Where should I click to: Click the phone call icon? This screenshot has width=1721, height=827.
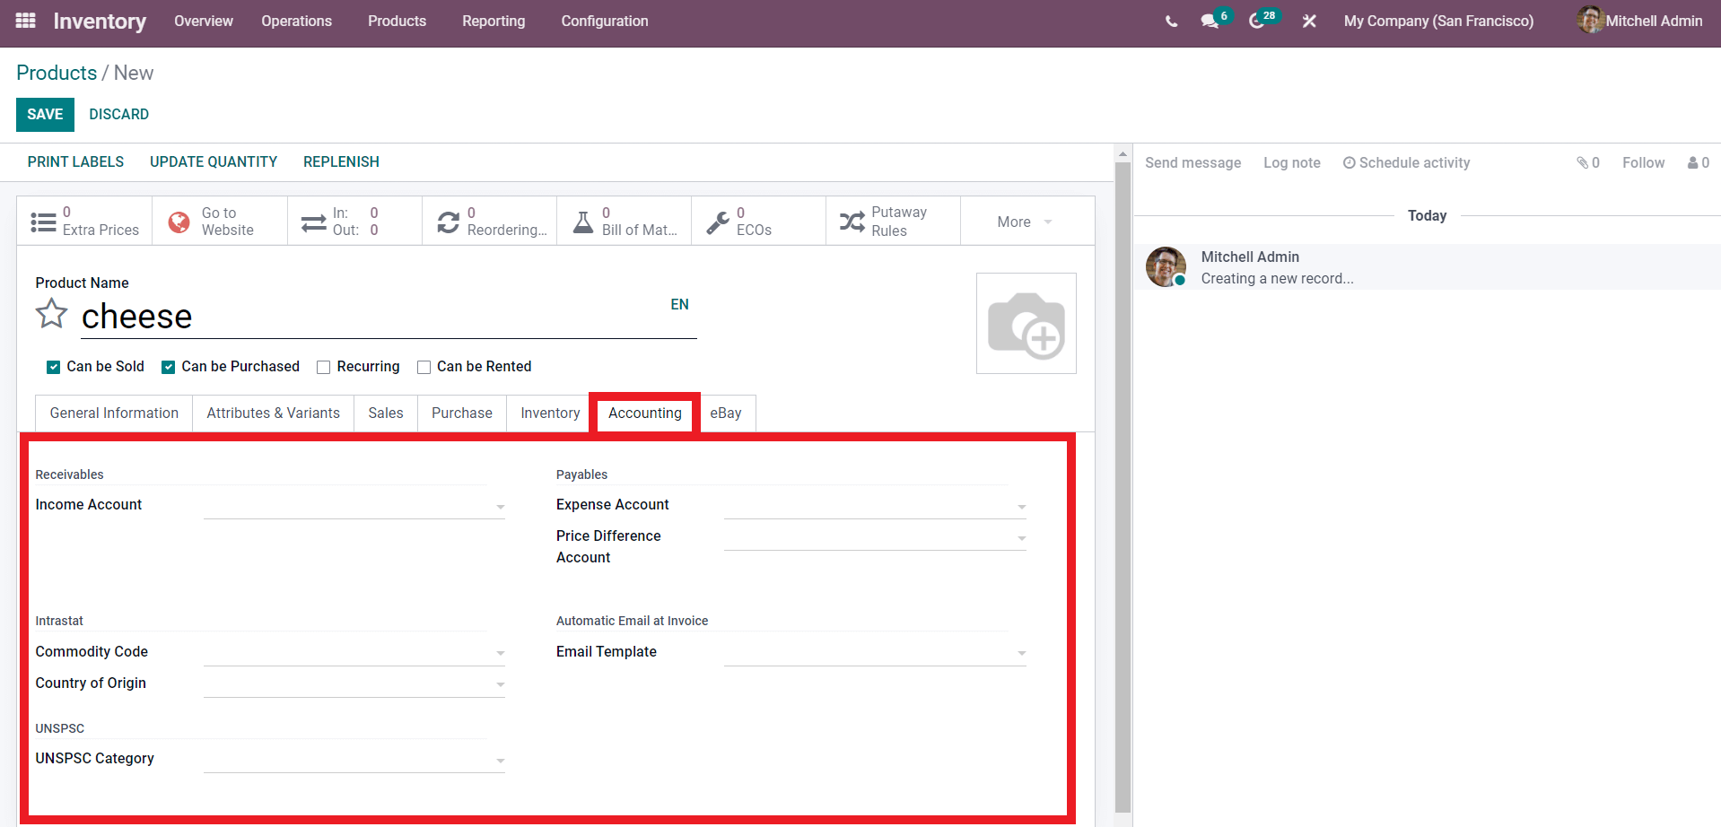point(1171,21)
